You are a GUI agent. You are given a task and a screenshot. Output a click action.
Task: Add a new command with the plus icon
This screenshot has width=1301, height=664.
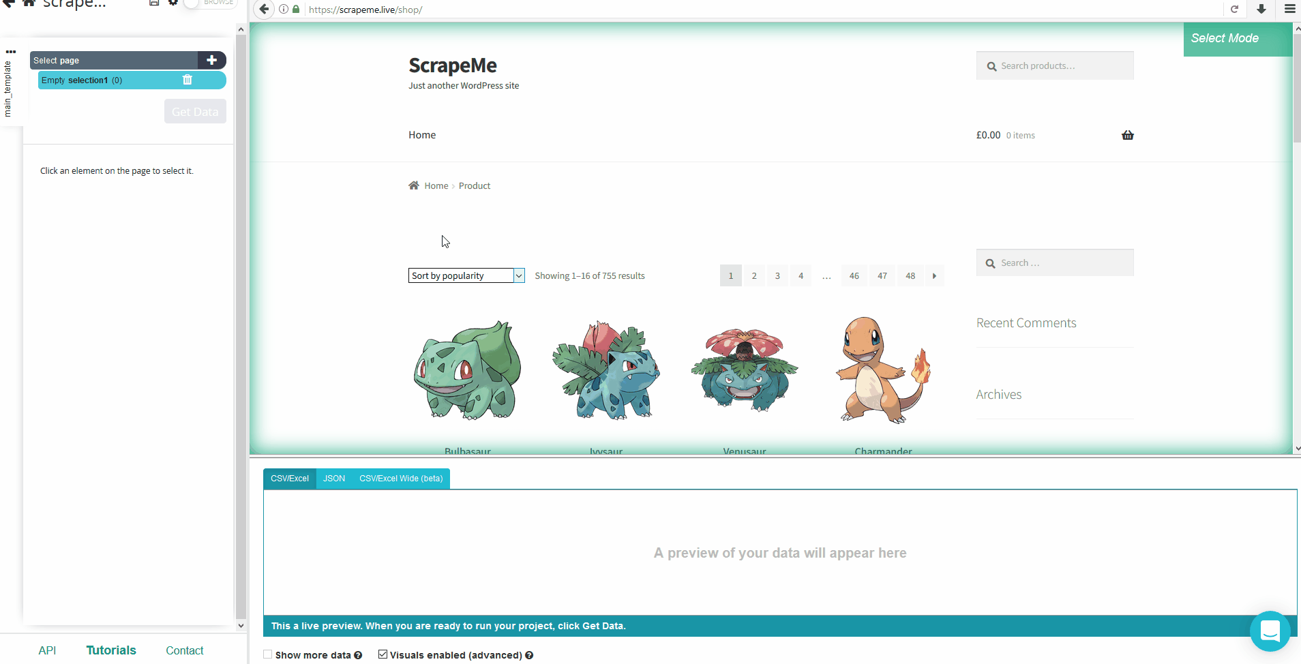212,60
